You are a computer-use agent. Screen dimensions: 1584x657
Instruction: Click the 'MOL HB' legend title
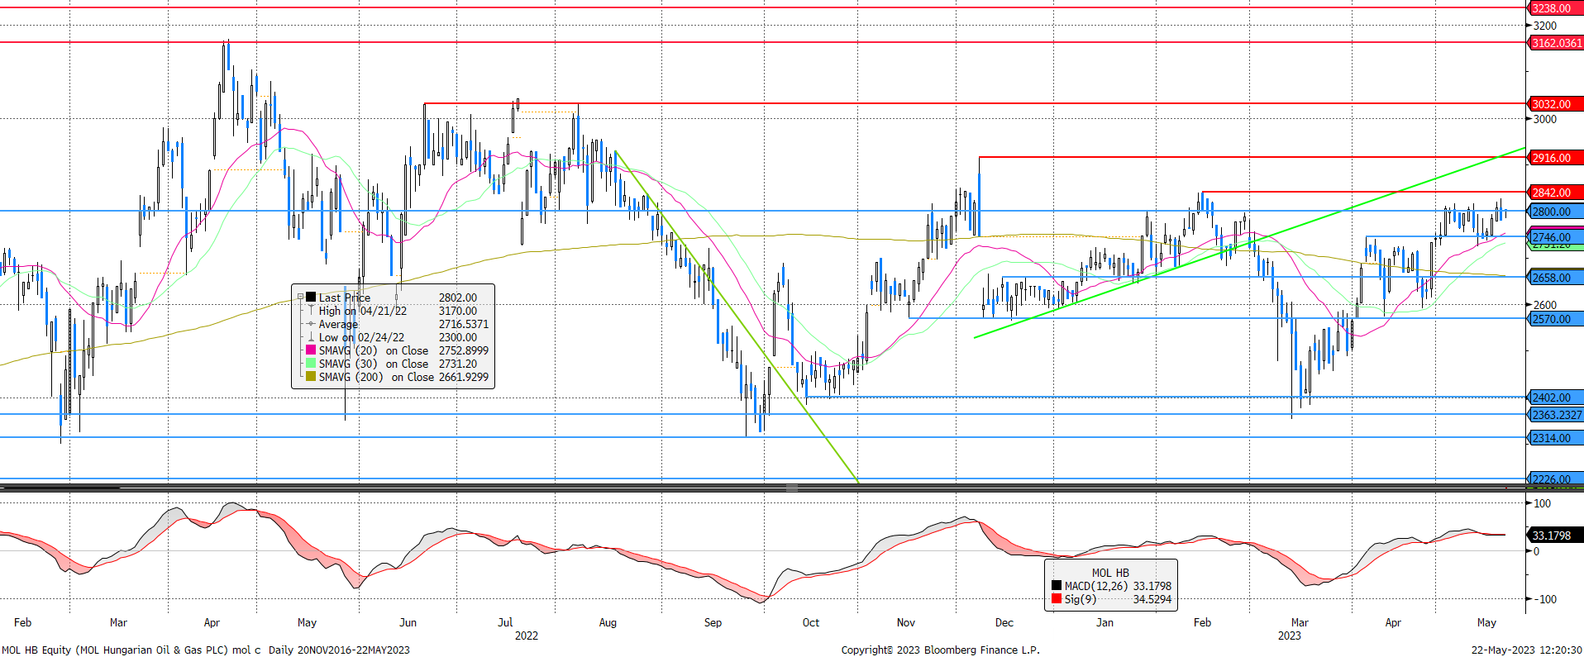tap(1110, 573)
